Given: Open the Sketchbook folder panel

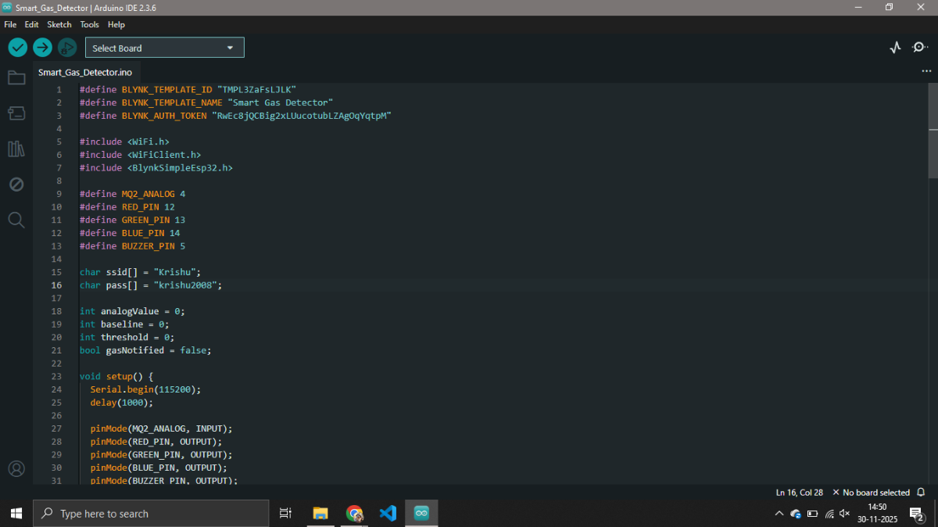Looking at the screenshot, I should click(x=16, y=77).
